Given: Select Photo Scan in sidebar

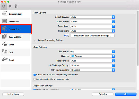Looking at the screenshot, I should [15, 22].
